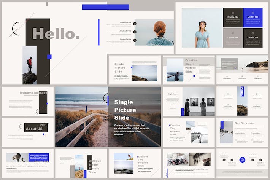Image resolution: width=270 pixels, height=180 pixels.
Task: Select the red-haired woman photo
Action: [154, 32]
